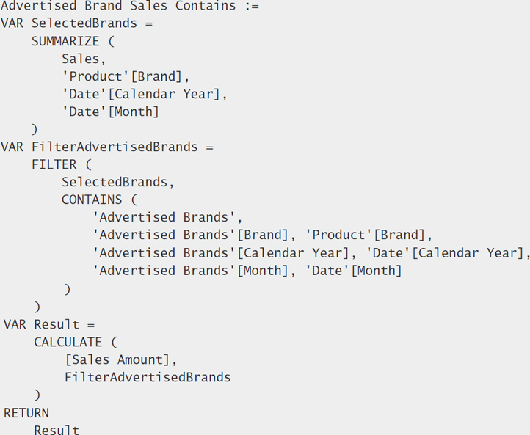Click FilterAdvertisedBrands argument inside CALCULATE
Viewport: 530px width, 435px height.
click(148, 377)
